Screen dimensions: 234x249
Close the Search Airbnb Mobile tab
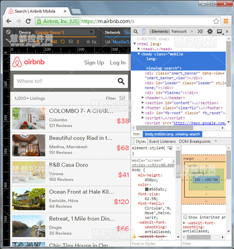click(65, 11)
